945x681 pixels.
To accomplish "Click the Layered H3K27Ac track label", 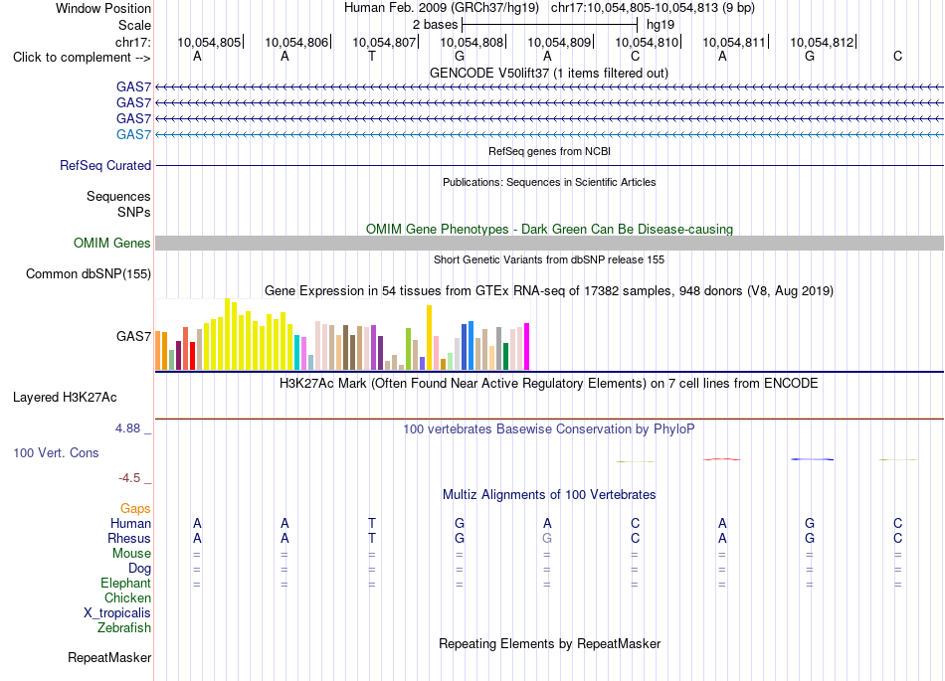I will click(65, 398).
